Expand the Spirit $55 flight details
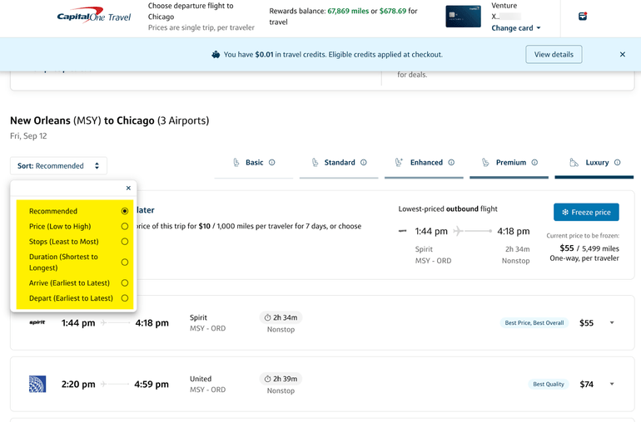Image resolution: width=641 pixels, height=422 pixels. [612, 323]
